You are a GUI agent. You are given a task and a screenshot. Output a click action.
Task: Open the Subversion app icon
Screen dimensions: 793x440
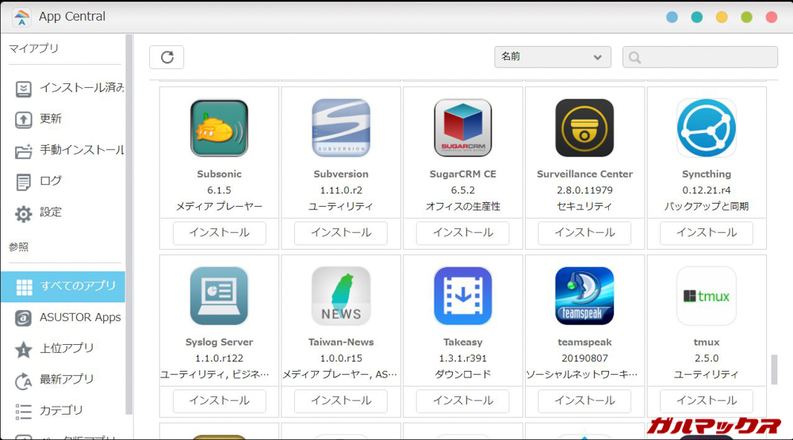341,128
